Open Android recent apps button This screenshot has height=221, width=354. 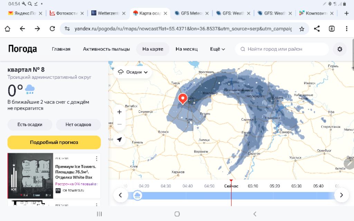[x=99, y=214]
